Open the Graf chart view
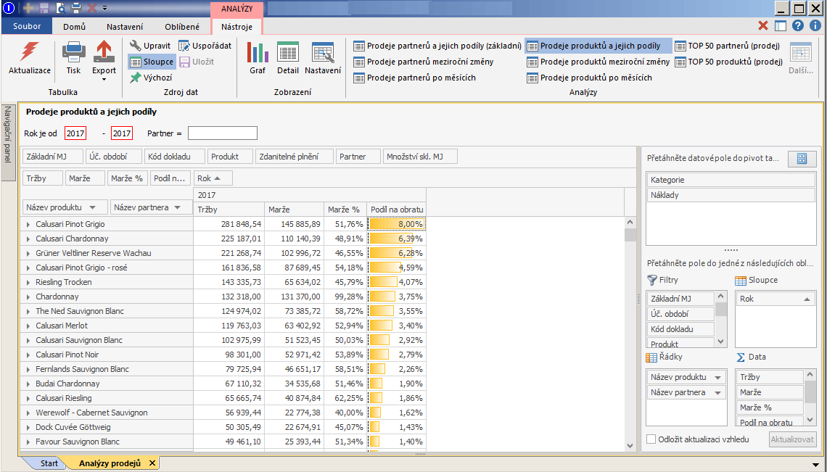Viewport: 827px width, 472px height. (x=258, y=53)
